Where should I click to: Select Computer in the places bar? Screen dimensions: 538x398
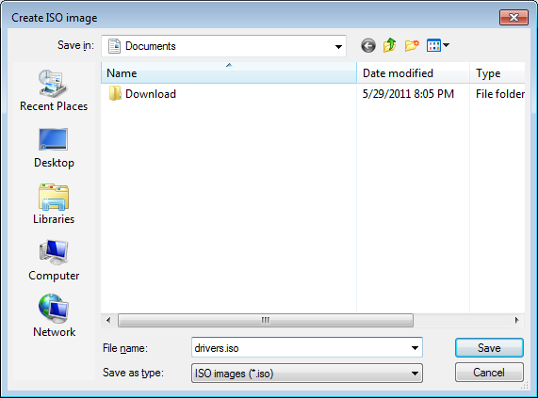tap(54, 261)
